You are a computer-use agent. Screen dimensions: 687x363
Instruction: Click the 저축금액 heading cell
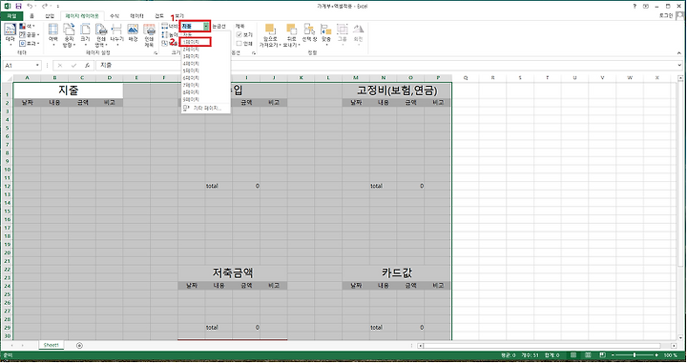(x=233, y=272)
